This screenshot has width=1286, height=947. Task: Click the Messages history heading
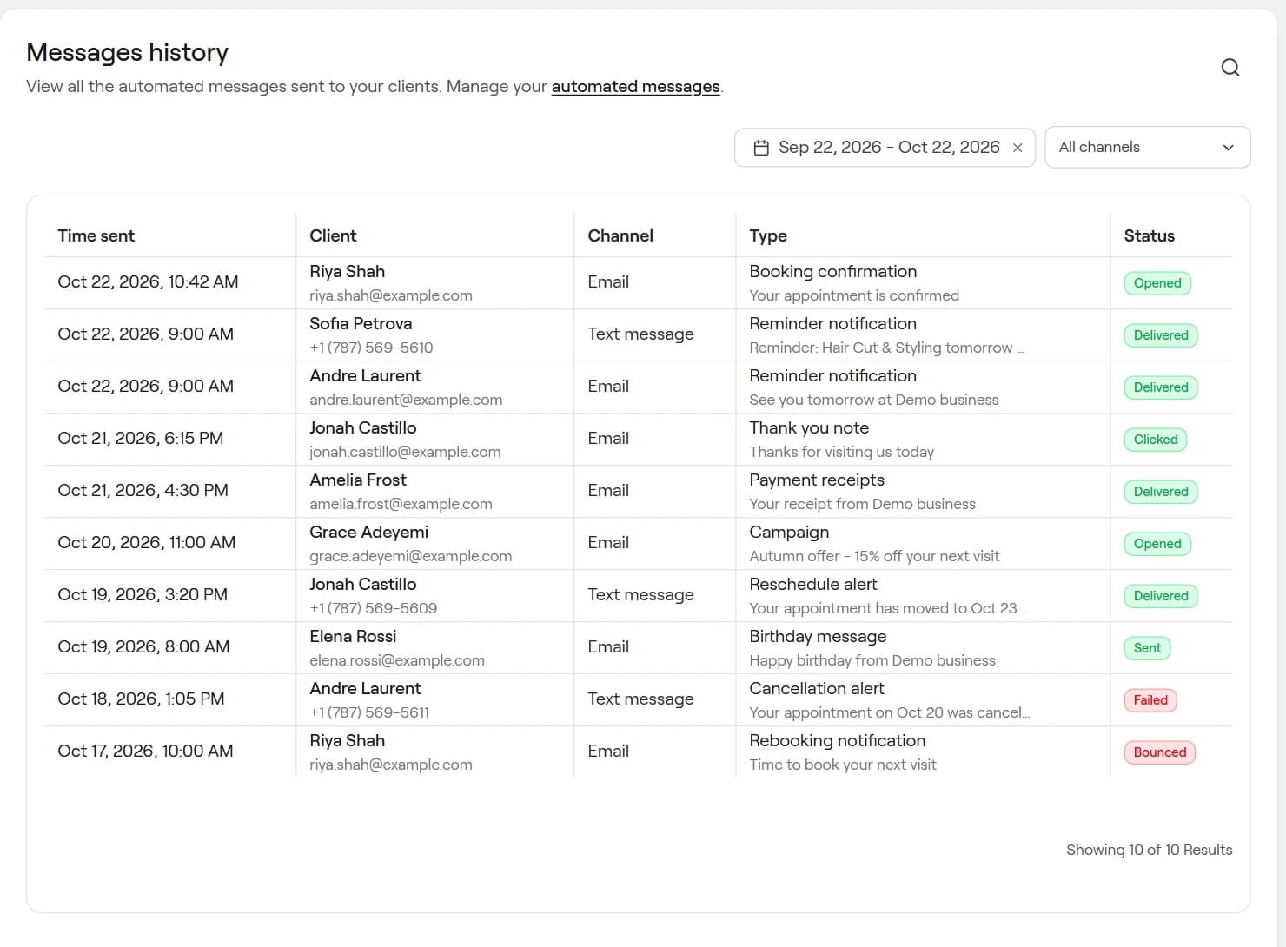point(127,52)
